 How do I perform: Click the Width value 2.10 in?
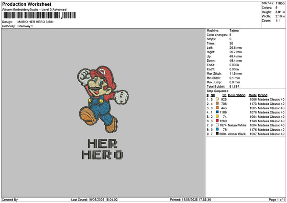click(280, 16)
